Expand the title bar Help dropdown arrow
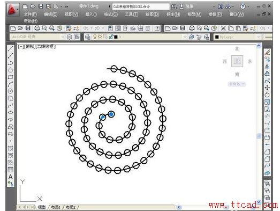The width and height of the screenshot is (280, 211). (248, 7)
